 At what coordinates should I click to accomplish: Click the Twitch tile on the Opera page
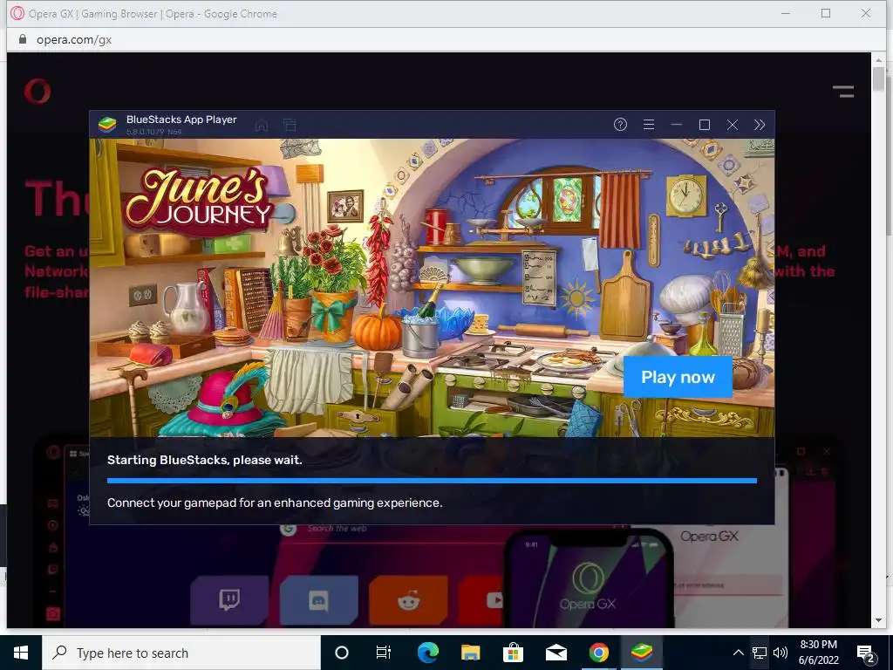pos(229,599)
